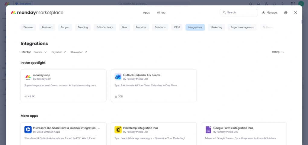Screen dimensions: 308x145
Task: Open the monday marketplace logo home
Action: (37, 13)
